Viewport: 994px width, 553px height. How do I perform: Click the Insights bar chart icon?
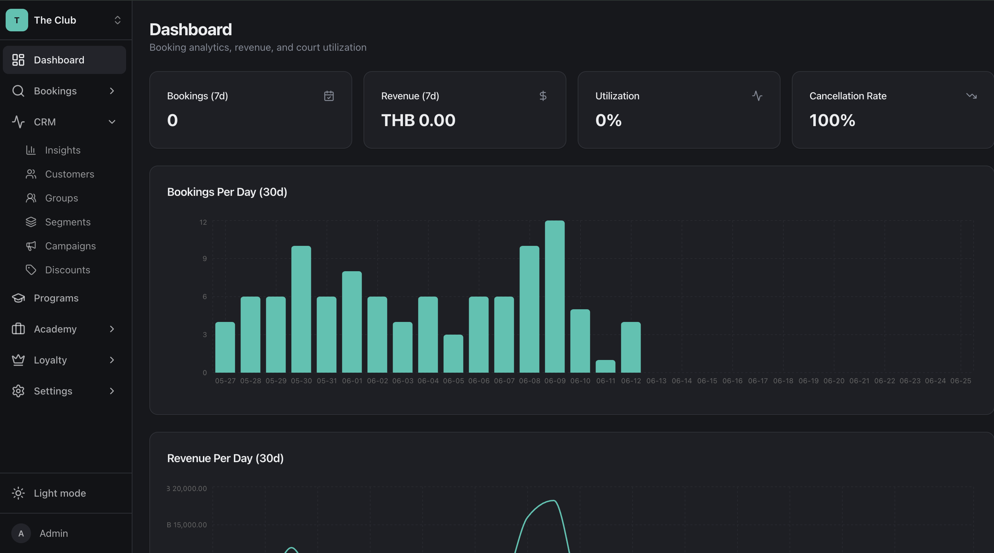tap(31, 150)
